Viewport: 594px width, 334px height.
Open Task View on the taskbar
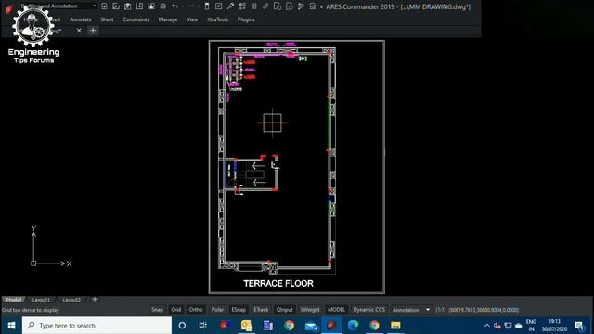click(x=203, y=326)
